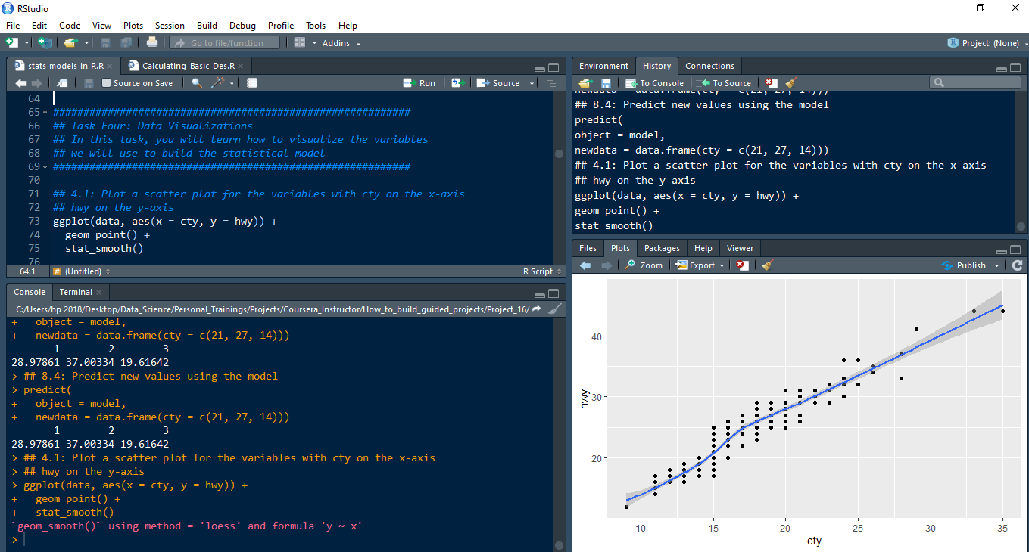Click the Run button in source editor
Image resolution: width=1029 pixels, height=552 pixels.
[x=419, y=83]
